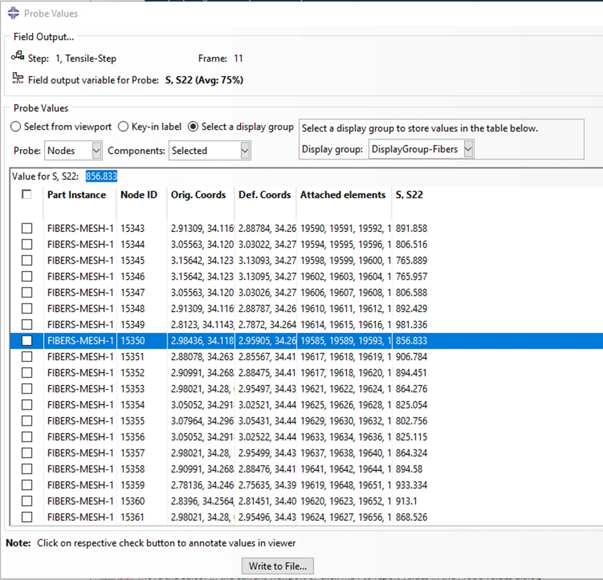This screenshot has width=603, height=580.
Task: Click Node ID cell 15352
Action: [x=132, y=373]
